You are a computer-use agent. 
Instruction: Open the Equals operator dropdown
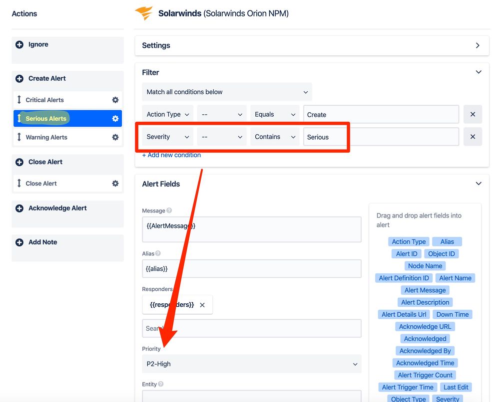tap(275, 114)
